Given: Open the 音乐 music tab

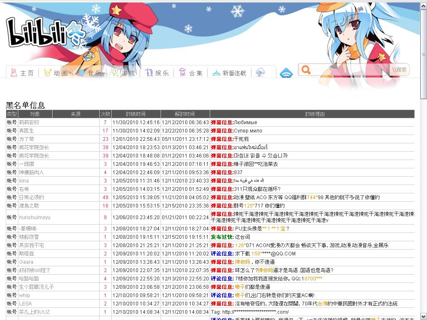Looking at the screenshot, I should [x=90, y=73].
